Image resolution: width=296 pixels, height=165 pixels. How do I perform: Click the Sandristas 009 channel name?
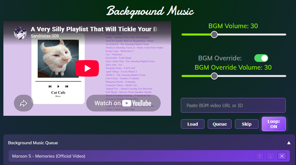44,36
